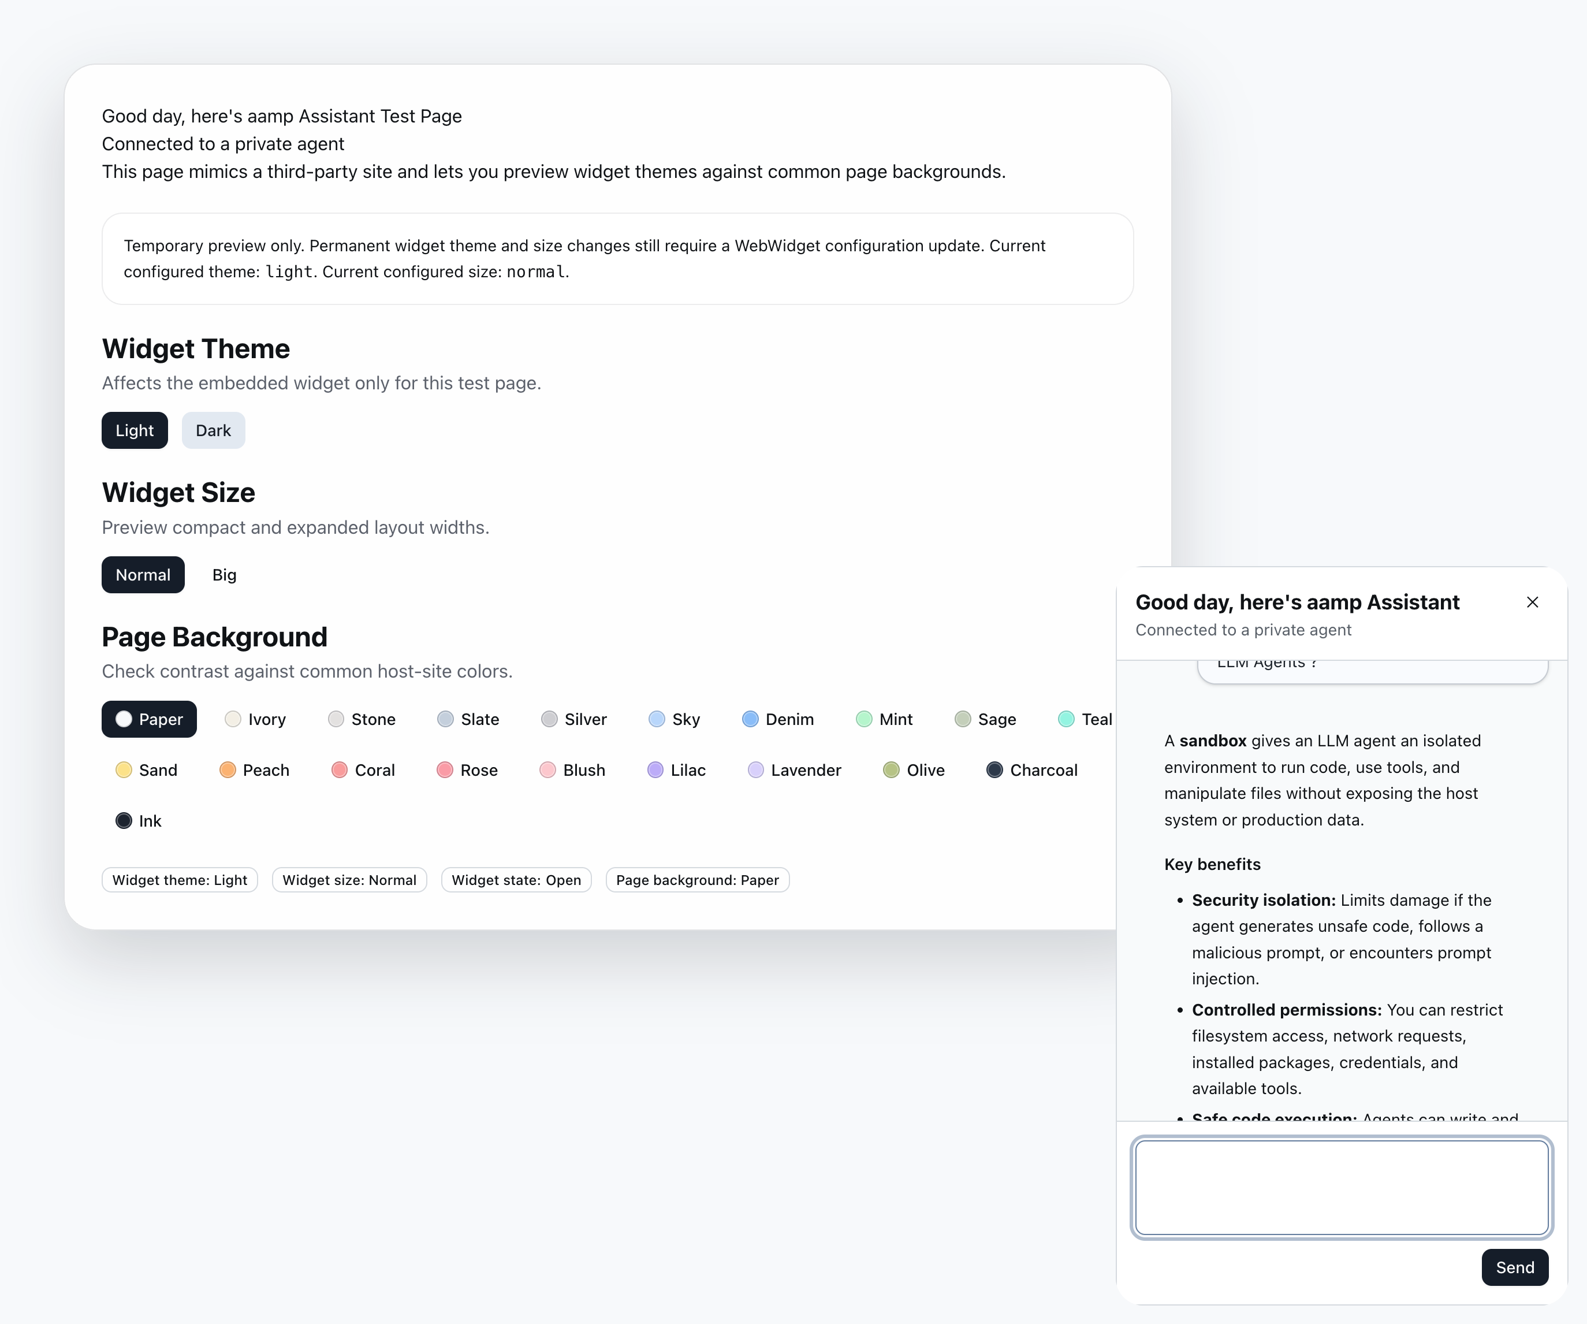Set page background to Ink

139,821
